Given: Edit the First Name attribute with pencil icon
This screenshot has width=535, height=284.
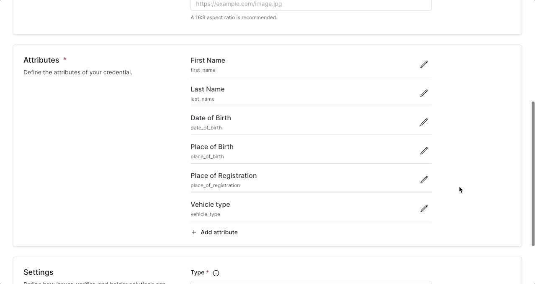Looking at the screenshot, I should point(424,64).
